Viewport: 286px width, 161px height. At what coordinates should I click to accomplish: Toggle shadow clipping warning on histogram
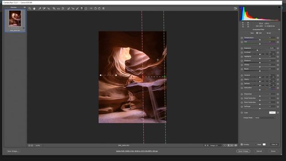[240, 7]
